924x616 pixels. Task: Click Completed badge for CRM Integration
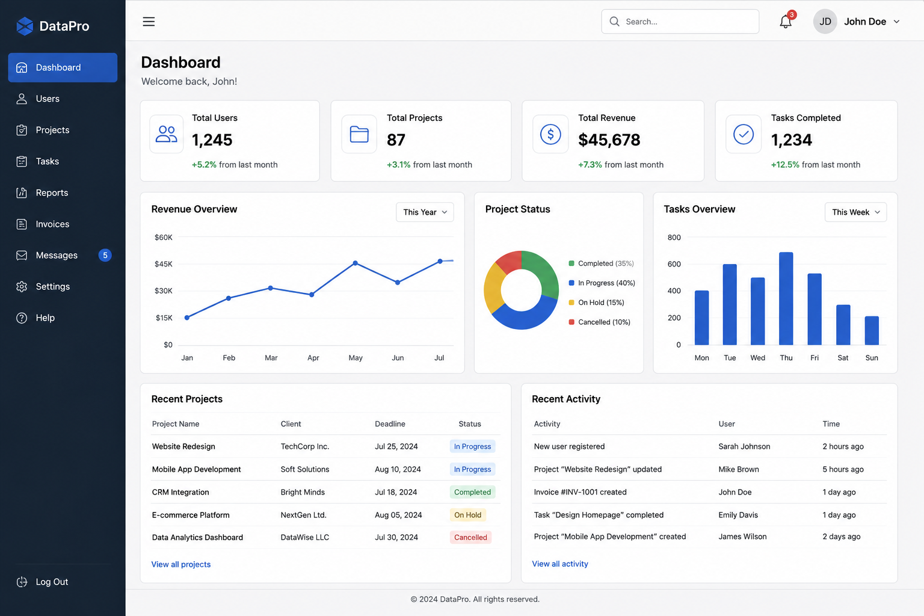click(472, 492)
